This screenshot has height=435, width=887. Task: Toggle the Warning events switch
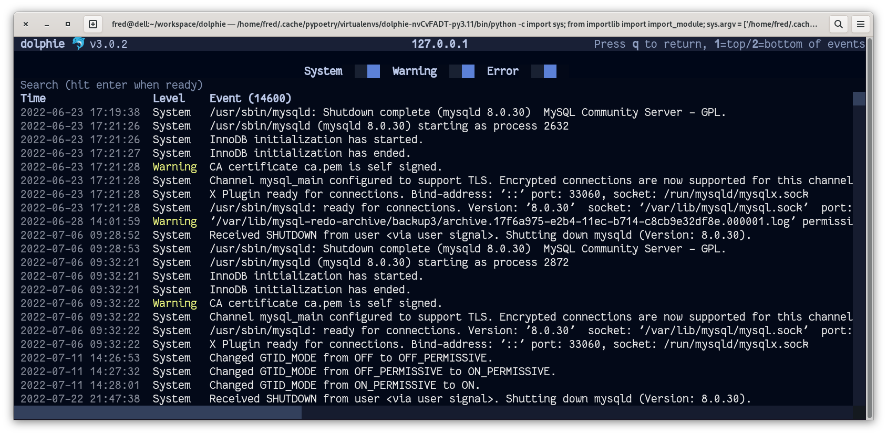462,71
